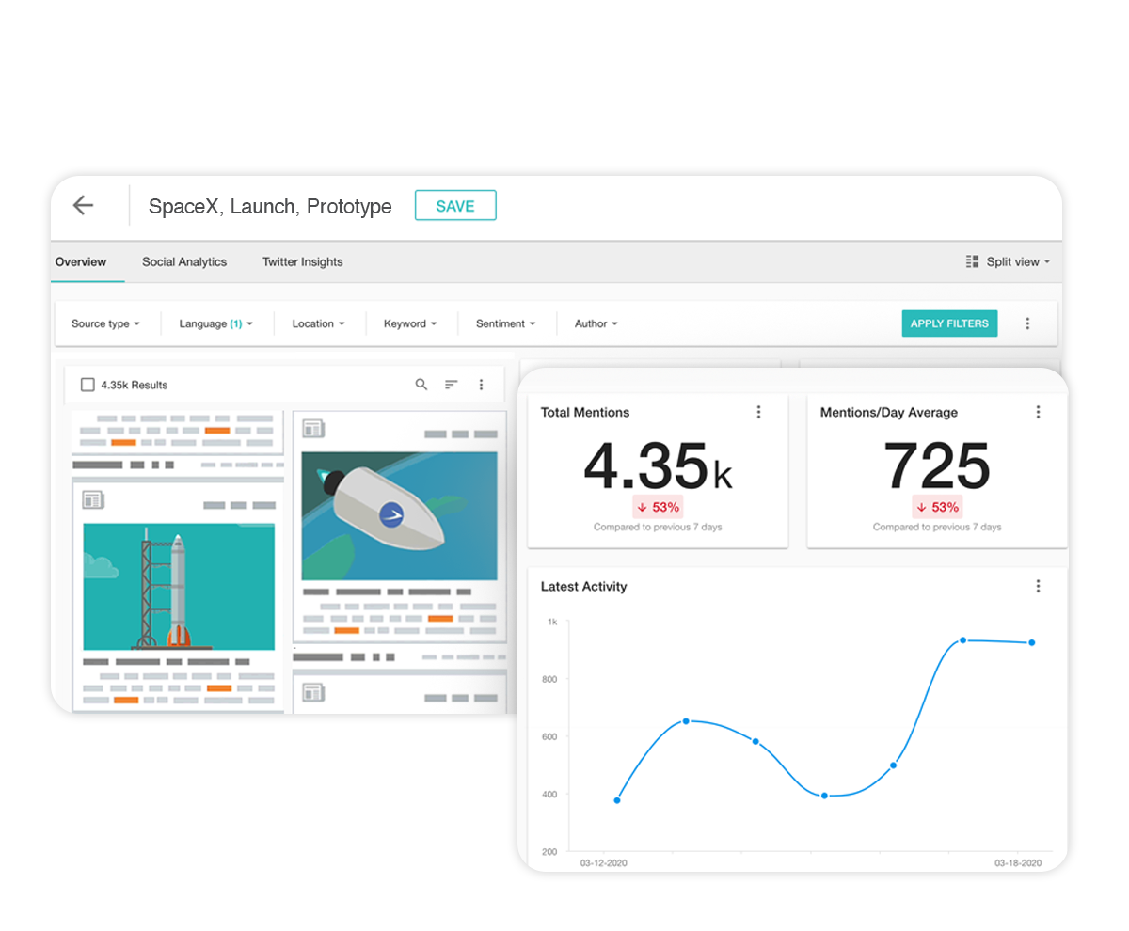Click the Split view layout icon
1129x931 pixels.
pos(971,261)
